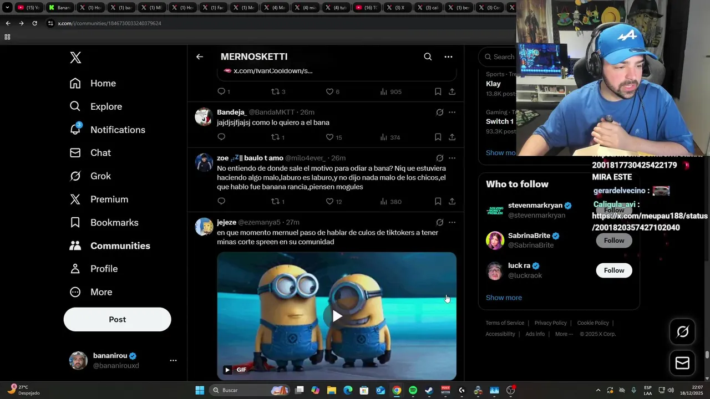Play the Minions GIF
Image resolution: width=710 pixels, height=399 pixels.
coord(337,316)
